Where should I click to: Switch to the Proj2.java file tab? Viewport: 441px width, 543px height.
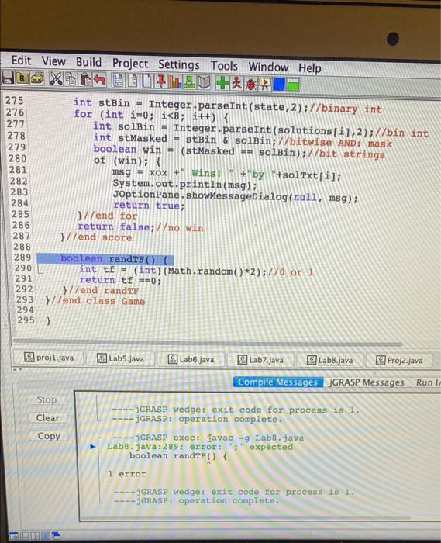[x=399, y=361]
